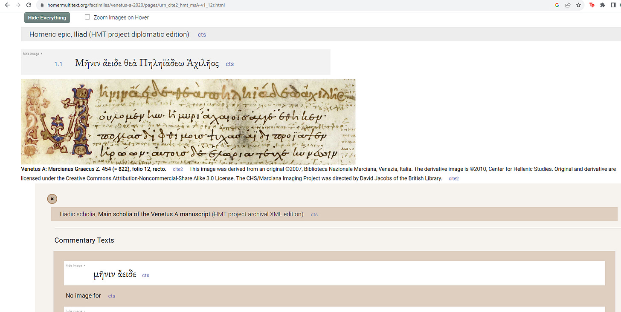Click the Hide Everything button
The height and width of the screenshot is (312, 621).
point(47,18)
